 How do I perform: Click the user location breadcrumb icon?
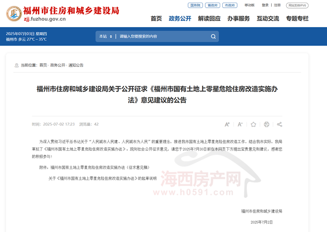click(x=16, y=65)
